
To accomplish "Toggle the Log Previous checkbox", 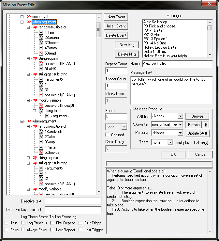I will [x=23, y=223].
